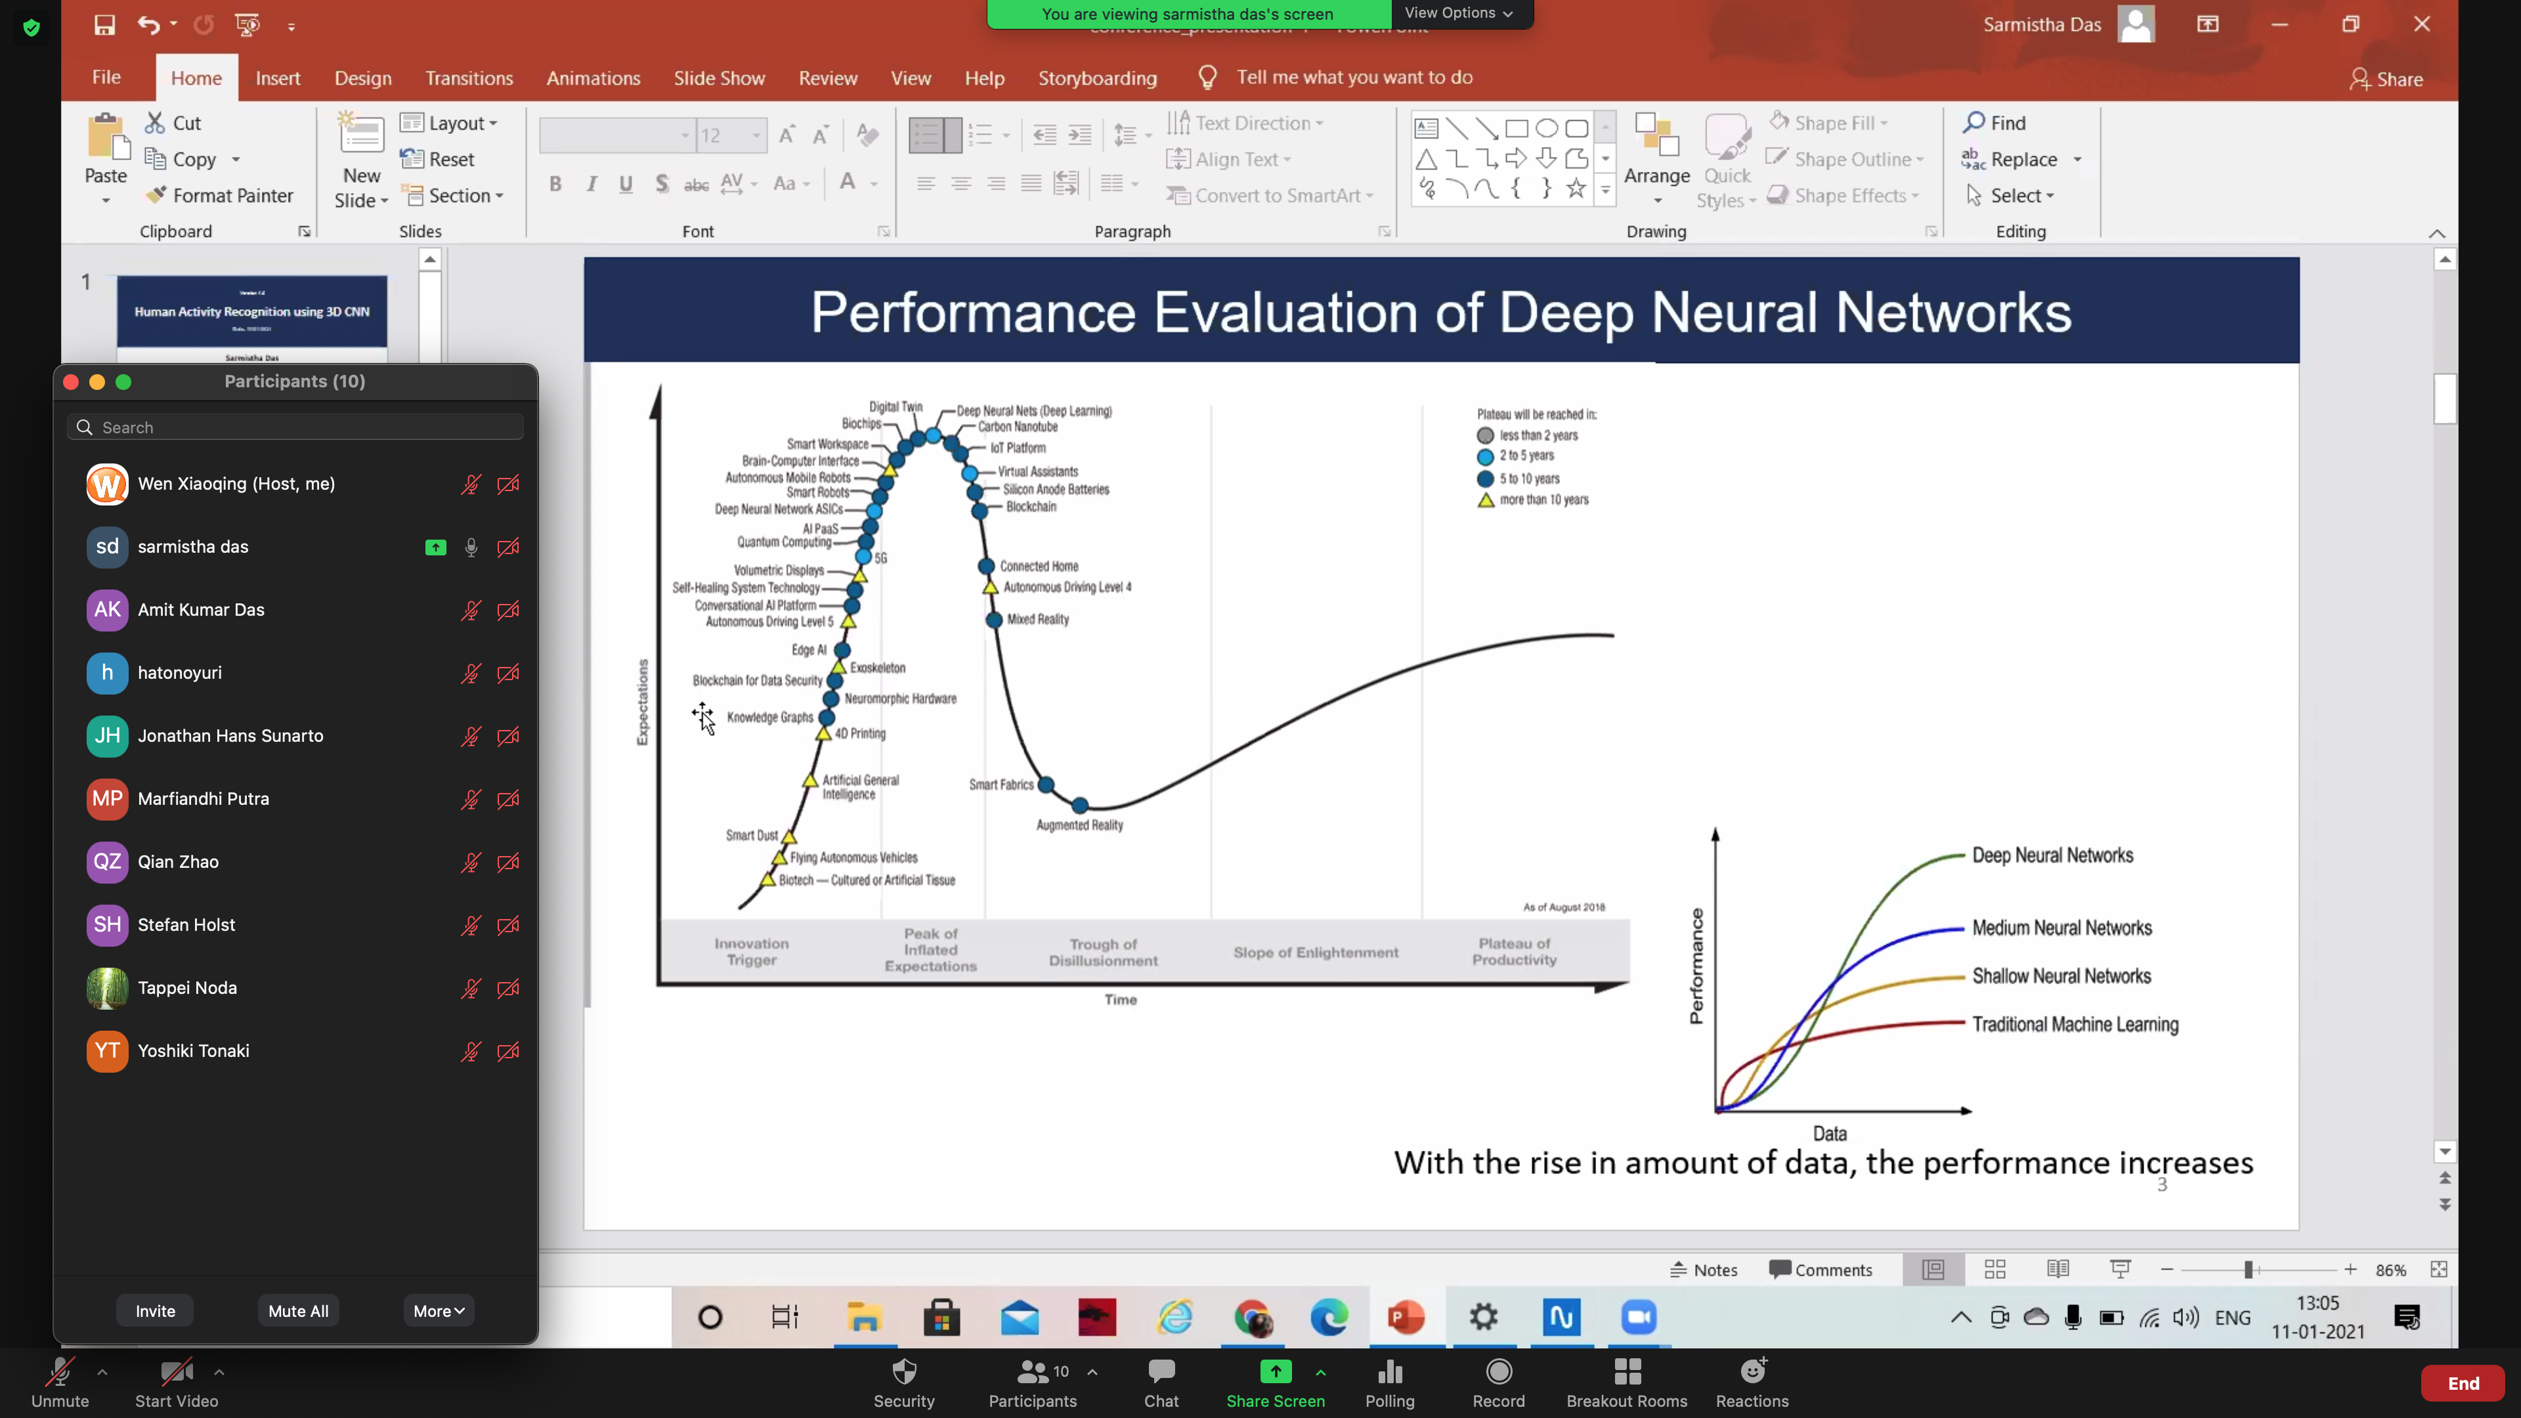
Task: Toggle Start Video in Zoom toolbar
Action: [x=176, y=1382]
